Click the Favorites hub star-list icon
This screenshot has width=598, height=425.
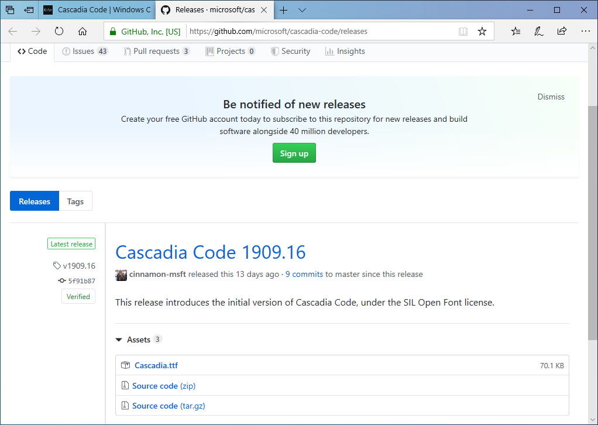[515, 31]
